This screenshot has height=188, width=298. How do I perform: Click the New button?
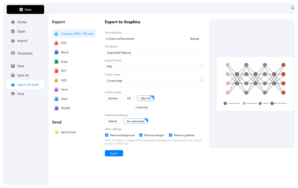point(25,9)
